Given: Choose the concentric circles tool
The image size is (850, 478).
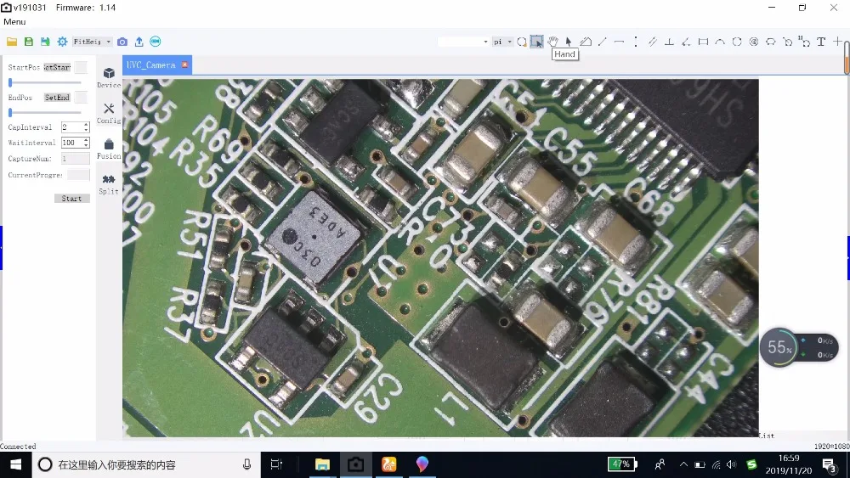Looking at the screenshot, I should coord(753,42).
